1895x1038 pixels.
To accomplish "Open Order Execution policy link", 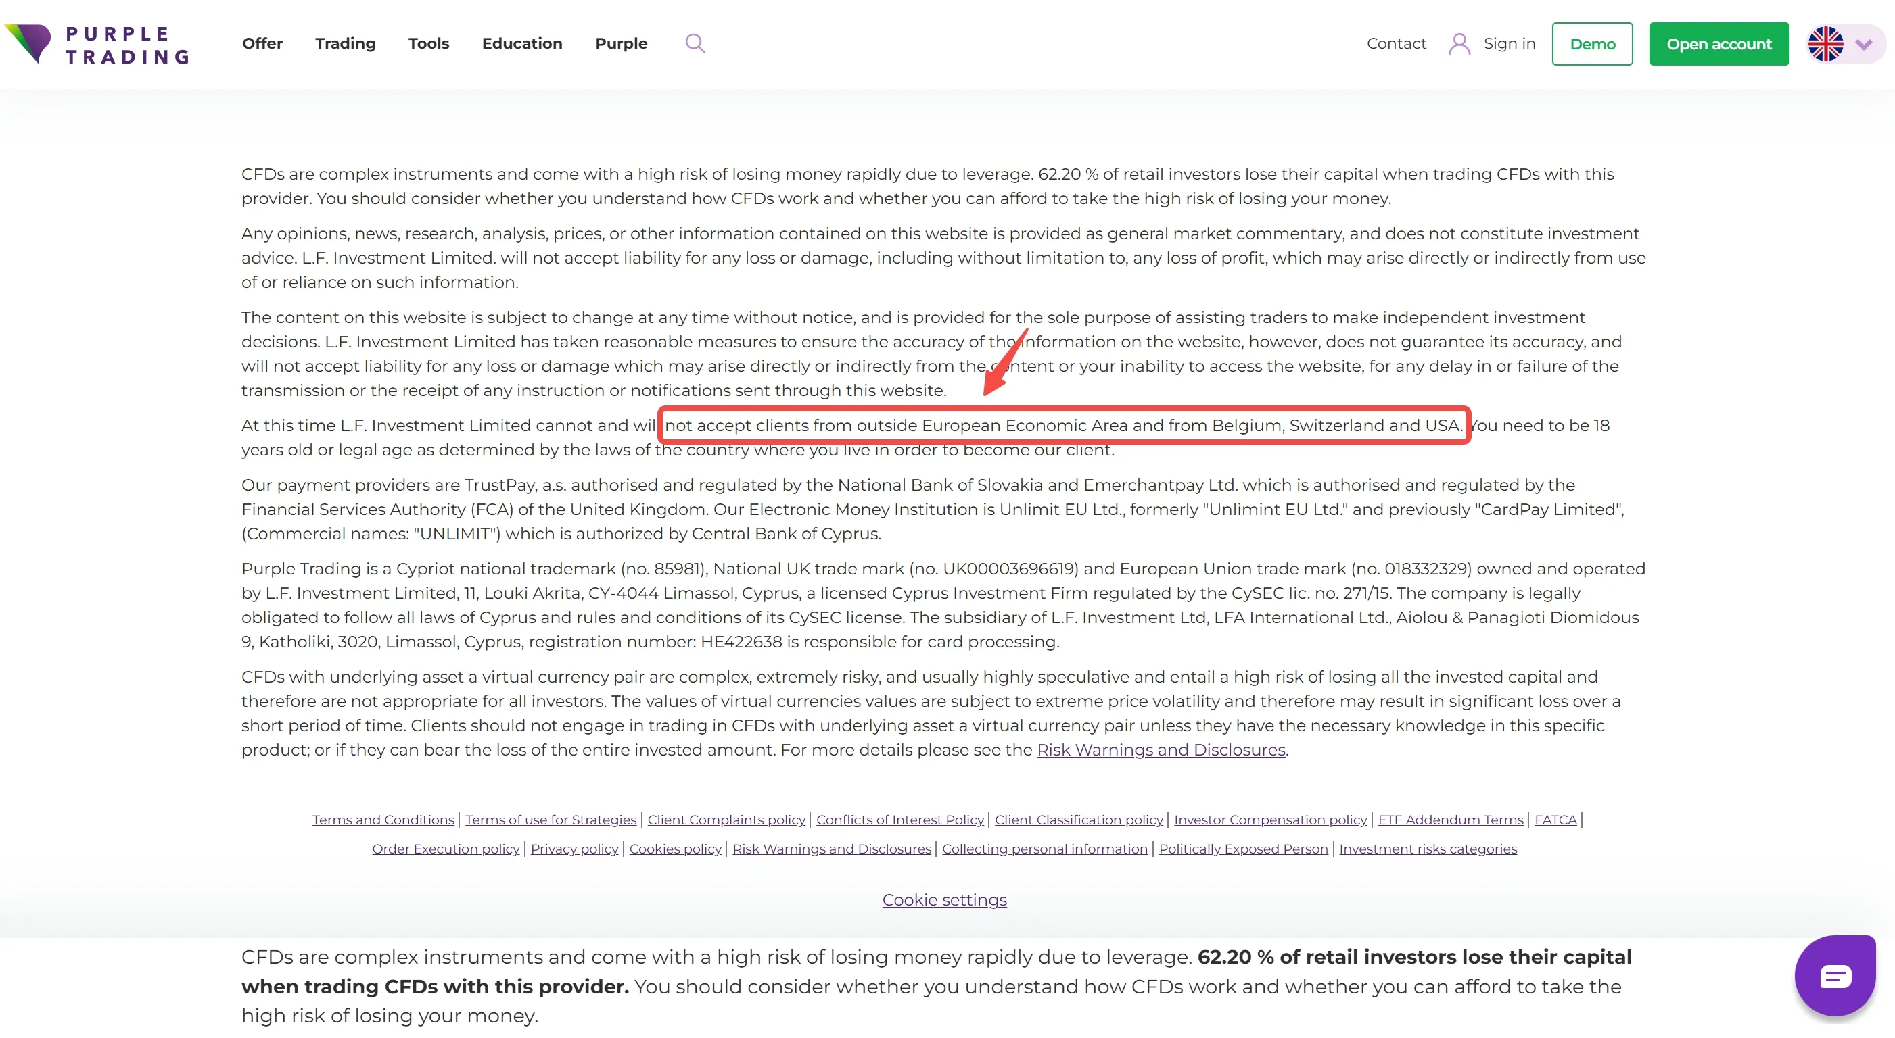I will coord(446,849).
